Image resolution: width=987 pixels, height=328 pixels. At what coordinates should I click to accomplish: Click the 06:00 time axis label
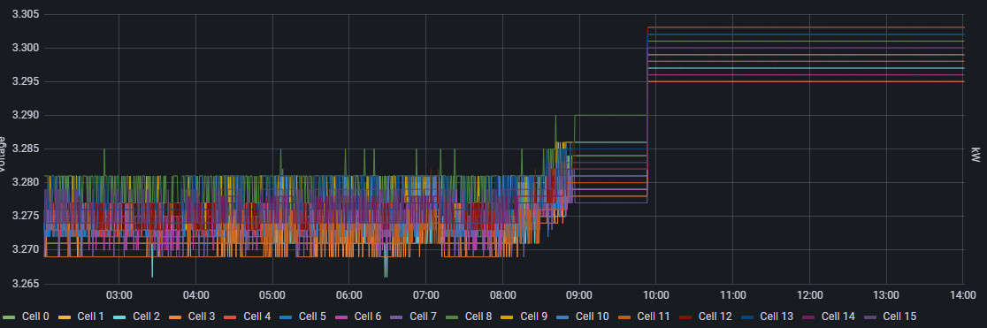pos(349,294)
